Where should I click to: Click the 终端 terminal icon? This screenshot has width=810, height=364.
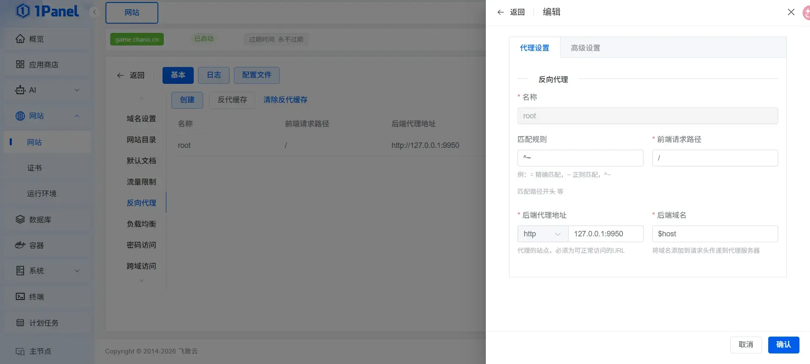(20, 297)
